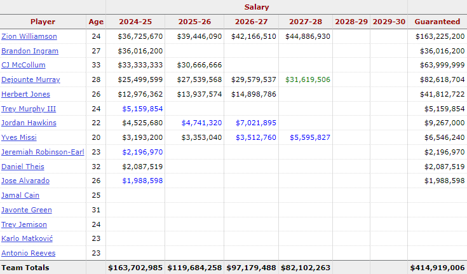467x274 pixels.
Task: Select the $97,179,488 team total
Action: tap(252, 268)
